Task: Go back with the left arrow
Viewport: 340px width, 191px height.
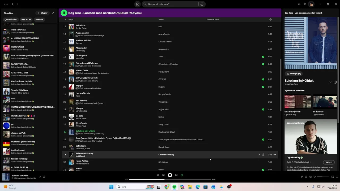Action: pyautogui.click(x=12, y=4)
